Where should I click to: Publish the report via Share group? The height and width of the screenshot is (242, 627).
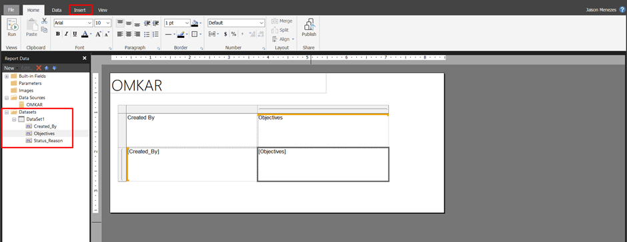[x=309, y=28]
